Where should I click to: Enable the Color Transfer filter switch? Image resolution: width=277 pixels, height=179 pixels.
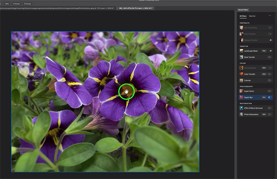point(270,74)
